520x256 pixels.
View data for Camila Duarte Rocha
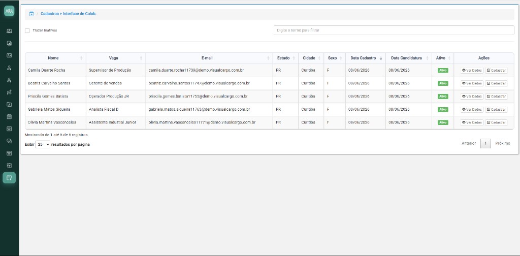472,70
